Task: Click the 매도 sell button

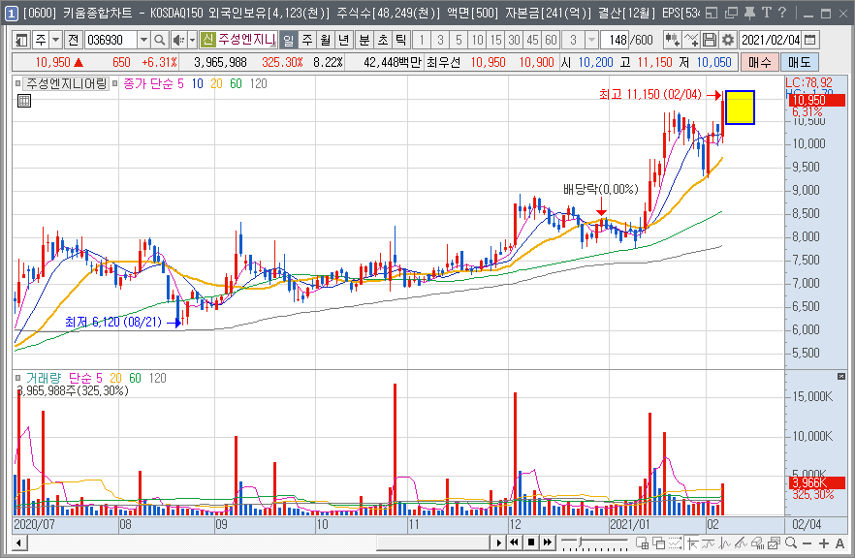Action: pos(800,63)
